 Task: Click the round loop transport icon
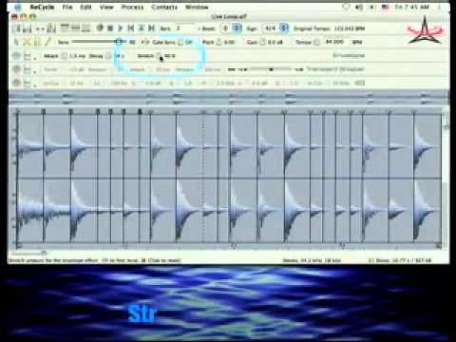pyautogui.click(x=100, y=28)
